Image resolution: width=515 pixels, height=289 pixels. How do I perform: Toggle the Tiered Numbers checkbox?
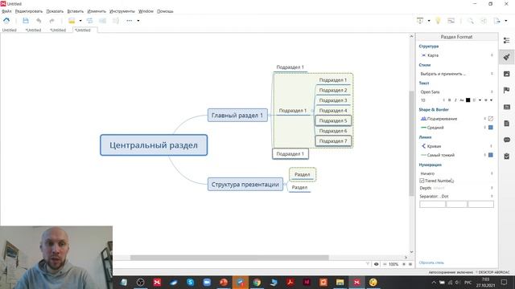pos(422,181)
